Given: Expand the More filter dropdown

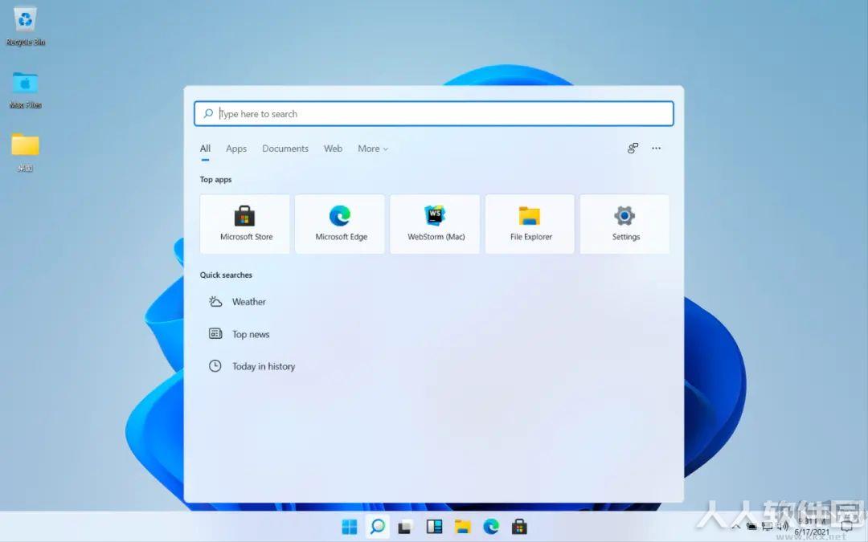Looking at the screenshot, I should [x=373, y=149].
